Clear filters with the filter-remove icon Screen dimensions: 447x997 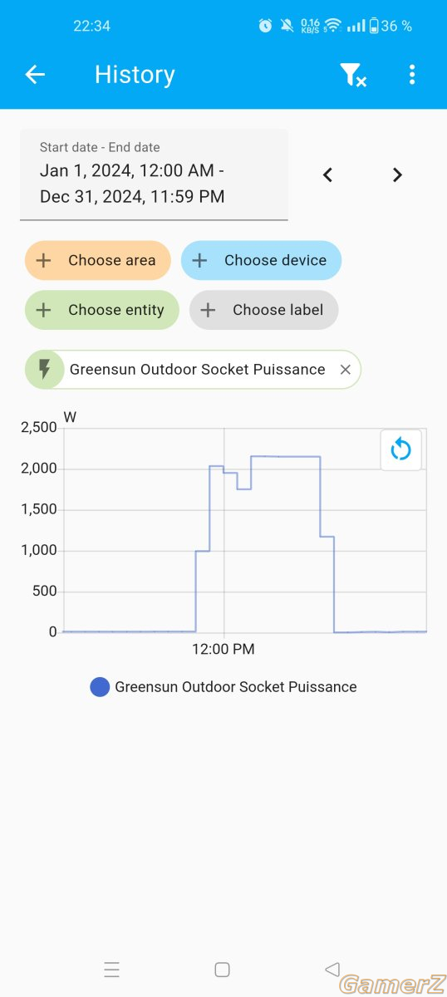353,75
